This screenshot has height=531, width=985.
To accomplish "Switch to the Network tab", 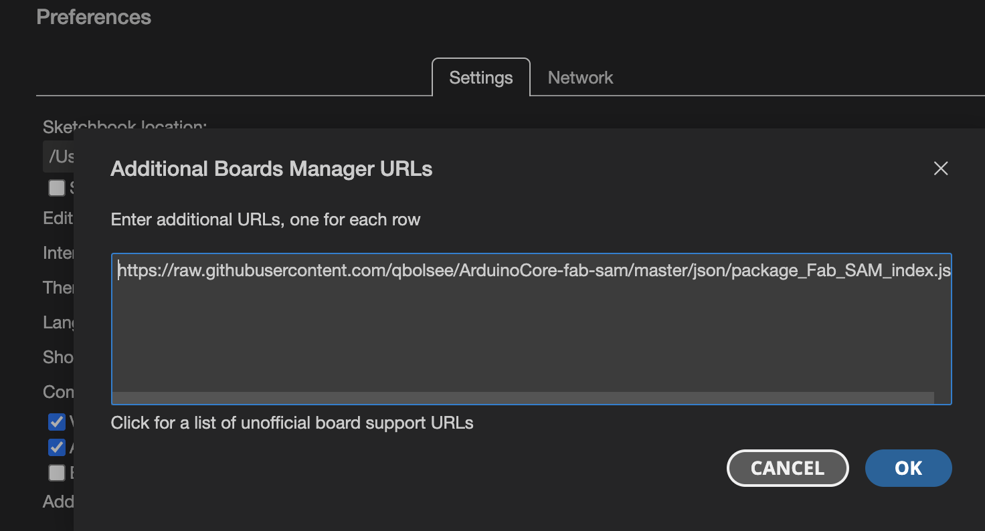I will click(579, 78).
